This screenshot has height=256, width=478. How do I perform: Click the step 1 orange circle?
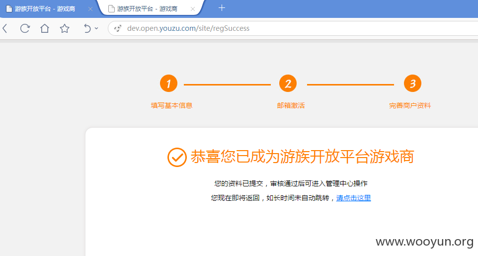(x=168, y=84)
